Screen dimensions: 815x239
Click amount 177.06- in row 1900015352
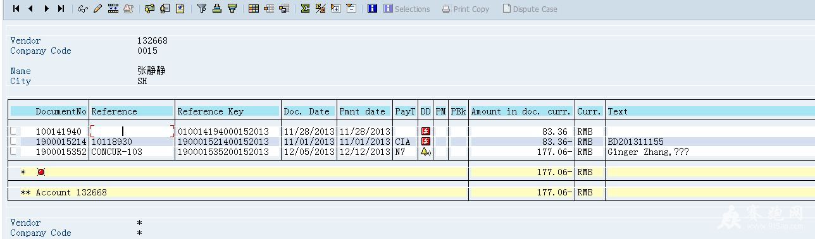tap(554, 152)
